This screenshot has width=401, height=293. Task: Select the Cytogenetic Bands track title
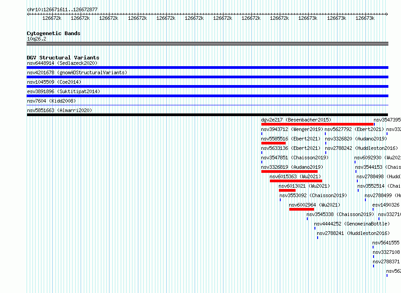tap(54, 33)
